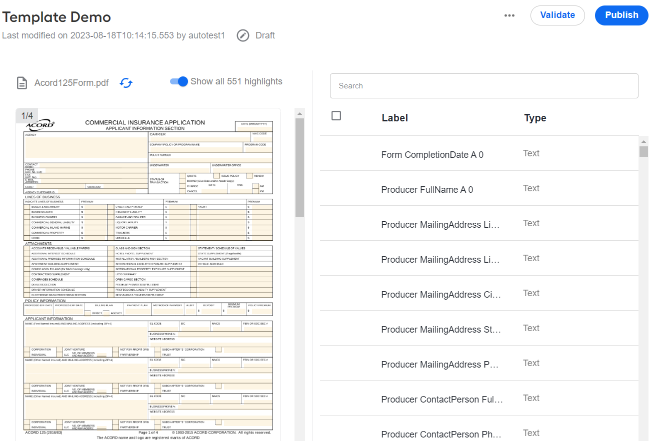Screen dimensions: 651x441
Task: Click the label list scrollbar thumb
Action: (644, 151)
